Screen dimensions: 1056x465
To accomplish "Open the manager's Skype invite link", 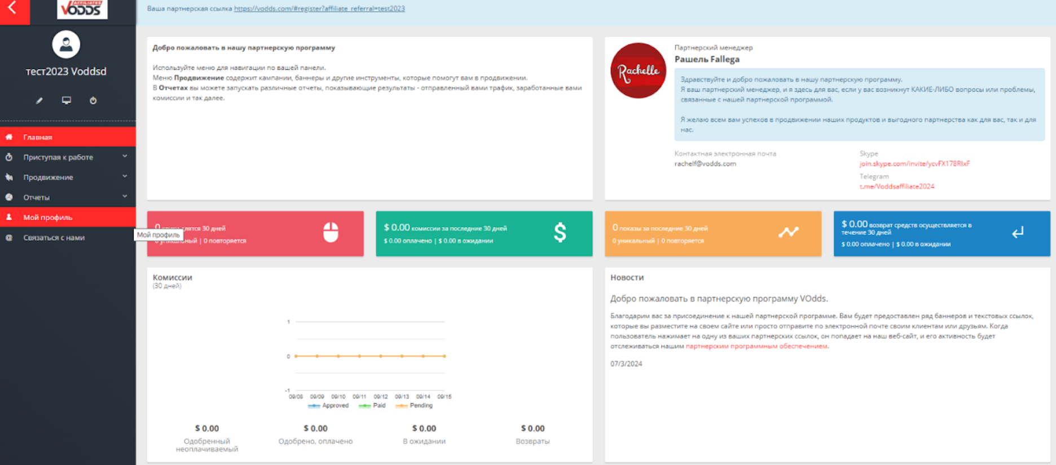I will tap(914, 164).
